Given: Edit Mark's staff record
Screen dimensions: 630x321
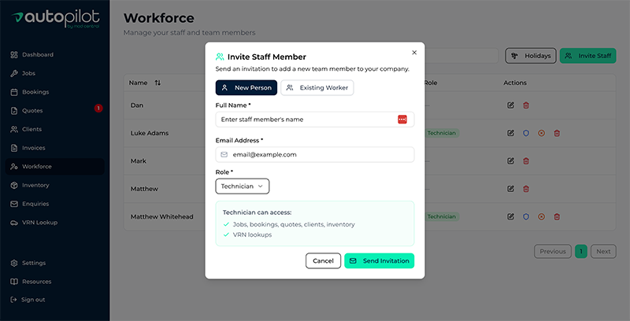Looking at the screenshot, I should (510, 161).
